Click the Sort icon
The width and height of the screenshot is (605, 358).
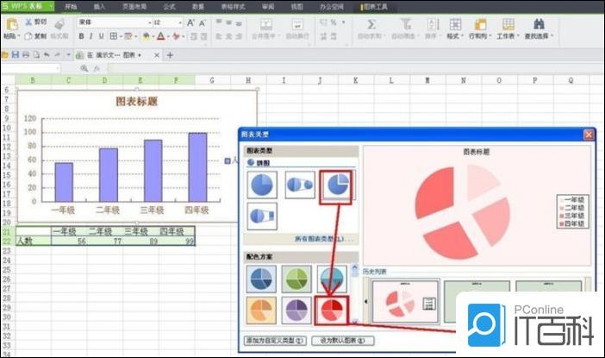point(433,24)
